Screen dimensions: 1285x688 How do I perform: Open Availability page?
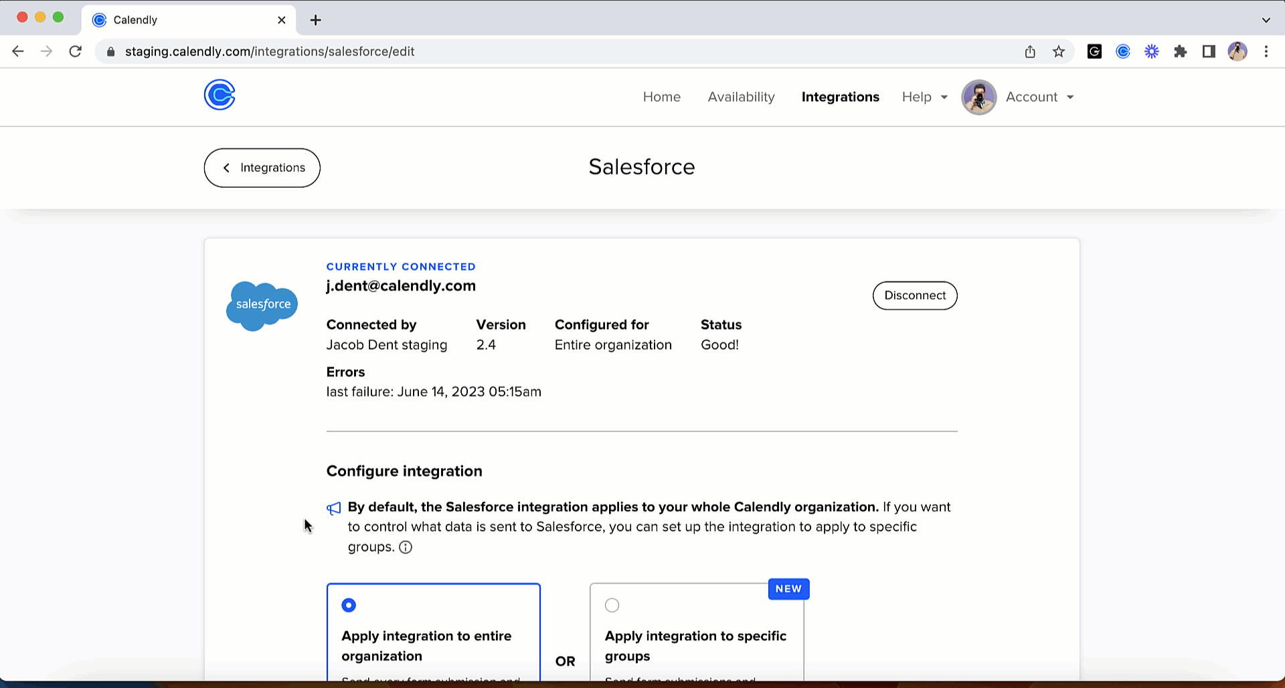(742, 97)
